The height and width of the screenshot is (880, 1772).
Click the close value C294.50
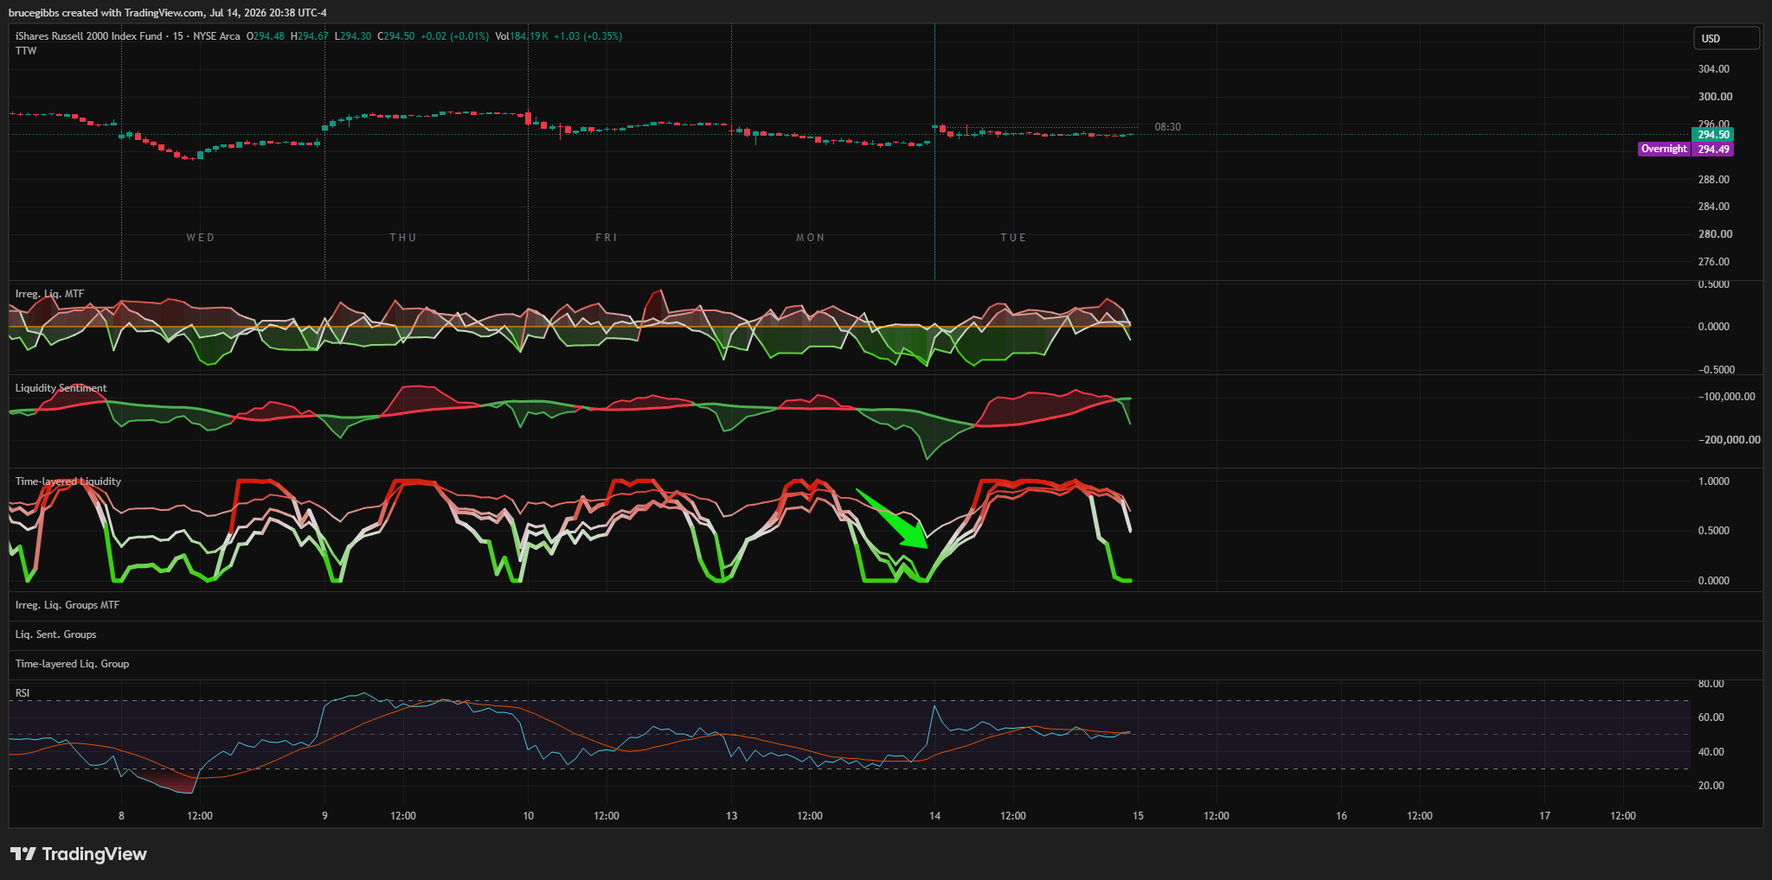pos(396,36)
